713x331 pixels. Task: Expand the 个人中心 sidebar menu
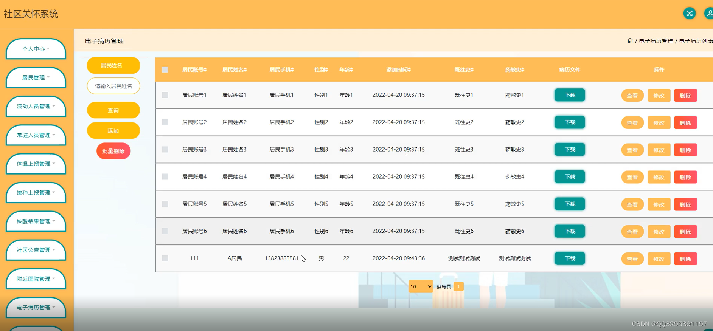click(36, 49)
